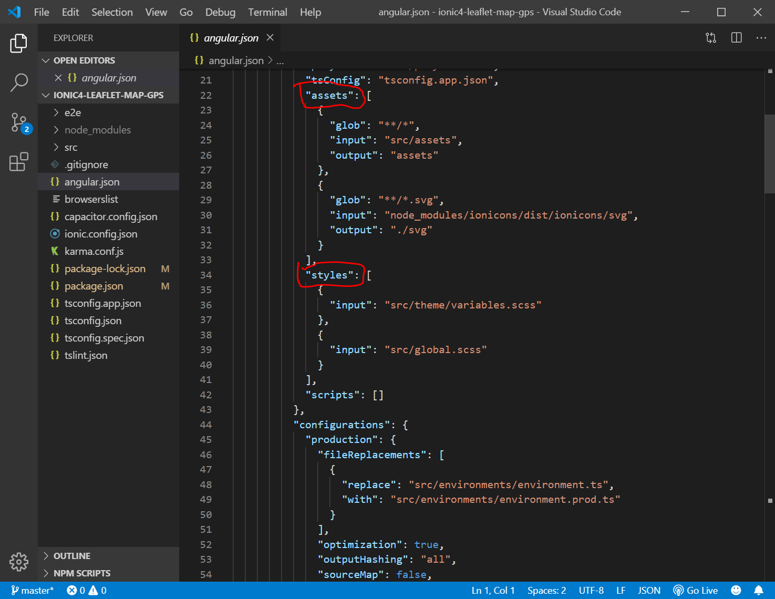Image resolution: width=775 pixels, height=599 pixels.
Task: Collapse the OPEN EDITORS section
Action: click(x=84, y=60)
